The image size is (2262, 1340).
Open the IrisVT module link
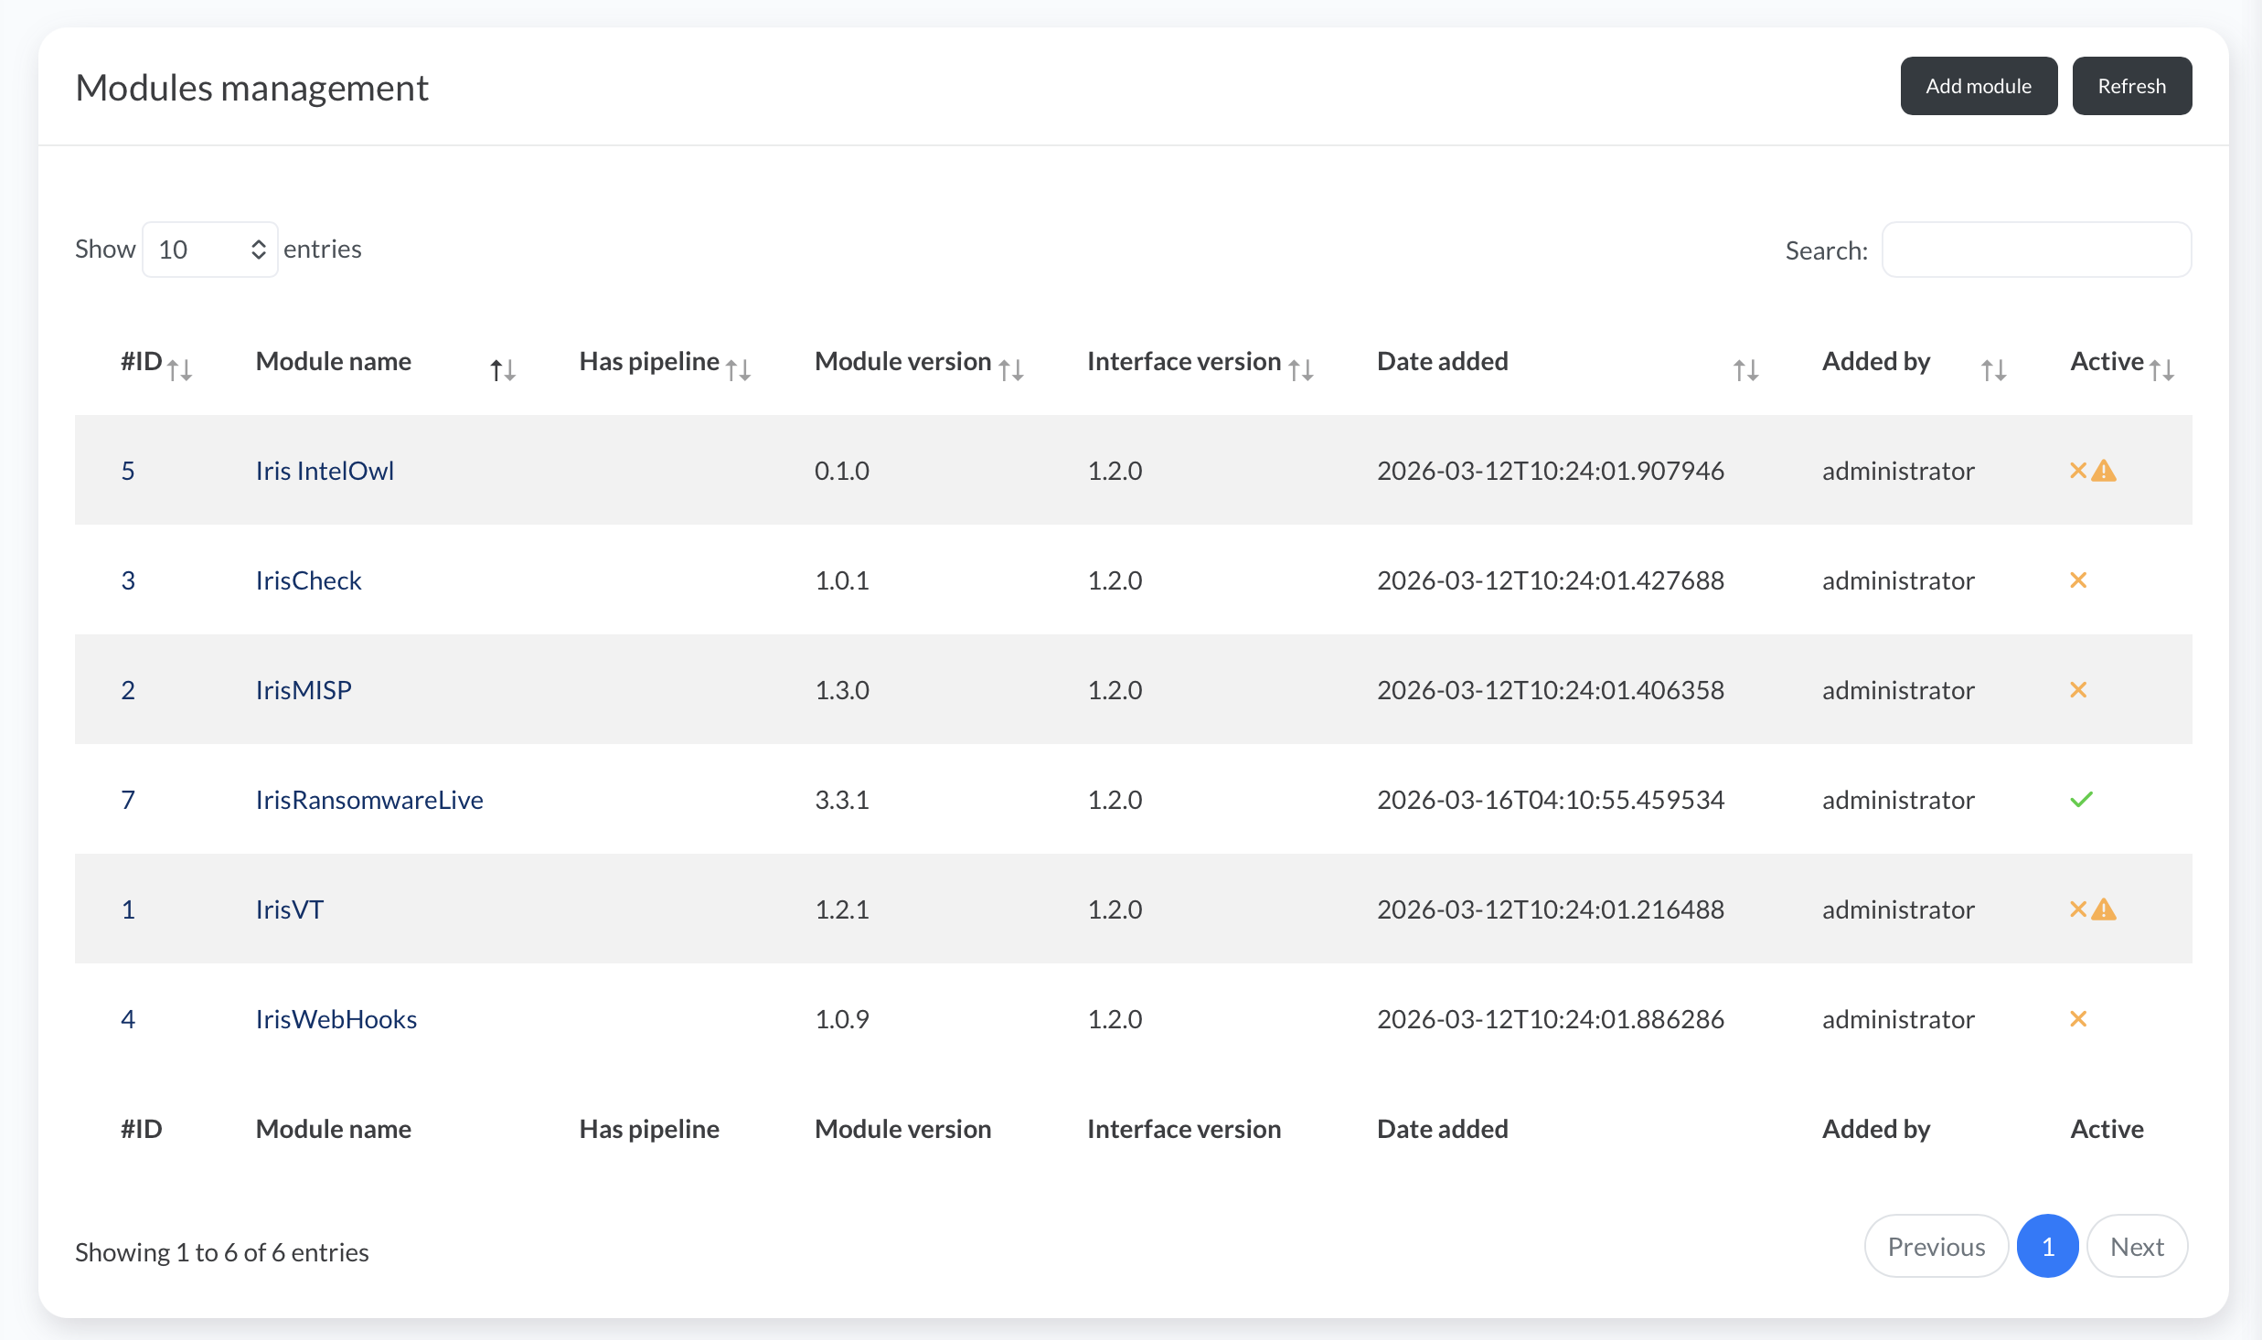click(289, 909)
